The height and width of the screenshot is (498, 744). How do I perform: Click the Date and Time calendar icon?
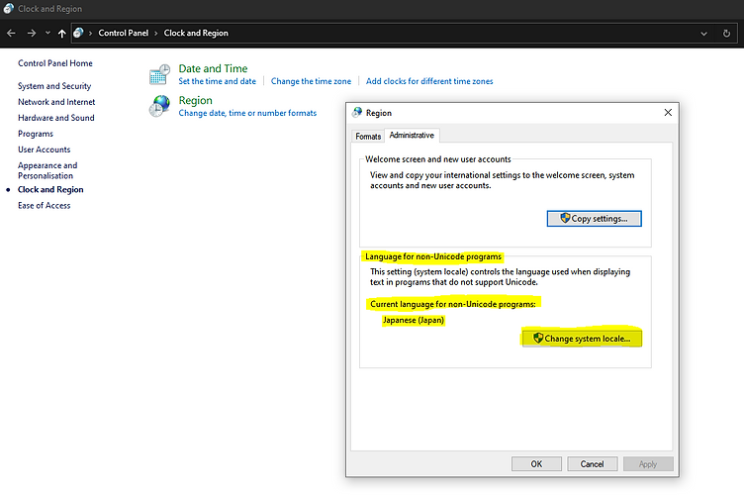click(x=159, y=74)
